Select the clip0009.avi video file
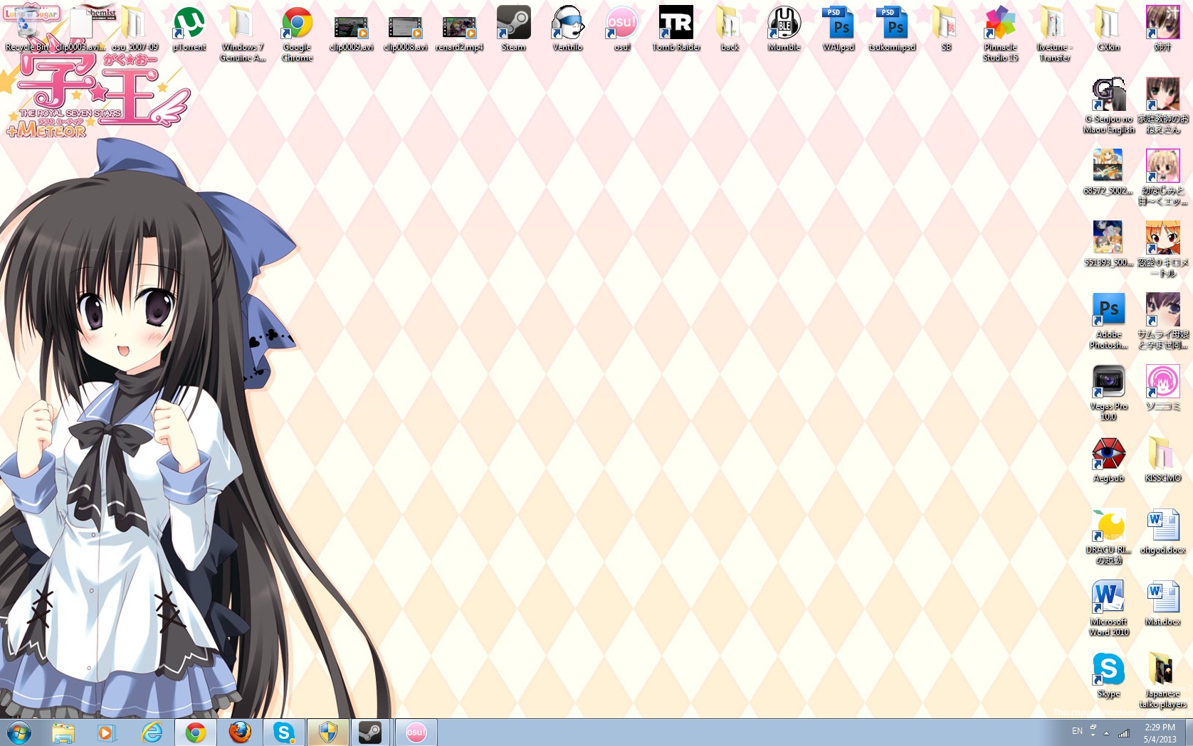The width and height of the screenshot is (1193, 746). [x=351, y=28]
